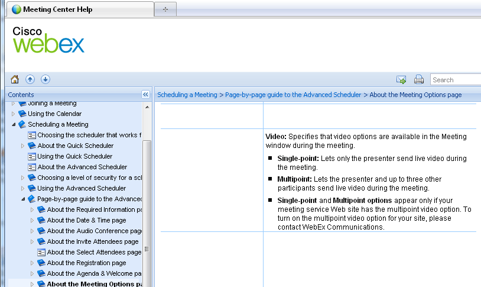Image resolution: width=481 pixels, height=287 pixels.
Task: Expand About the Registration page node
Action: tap(32, 263)
